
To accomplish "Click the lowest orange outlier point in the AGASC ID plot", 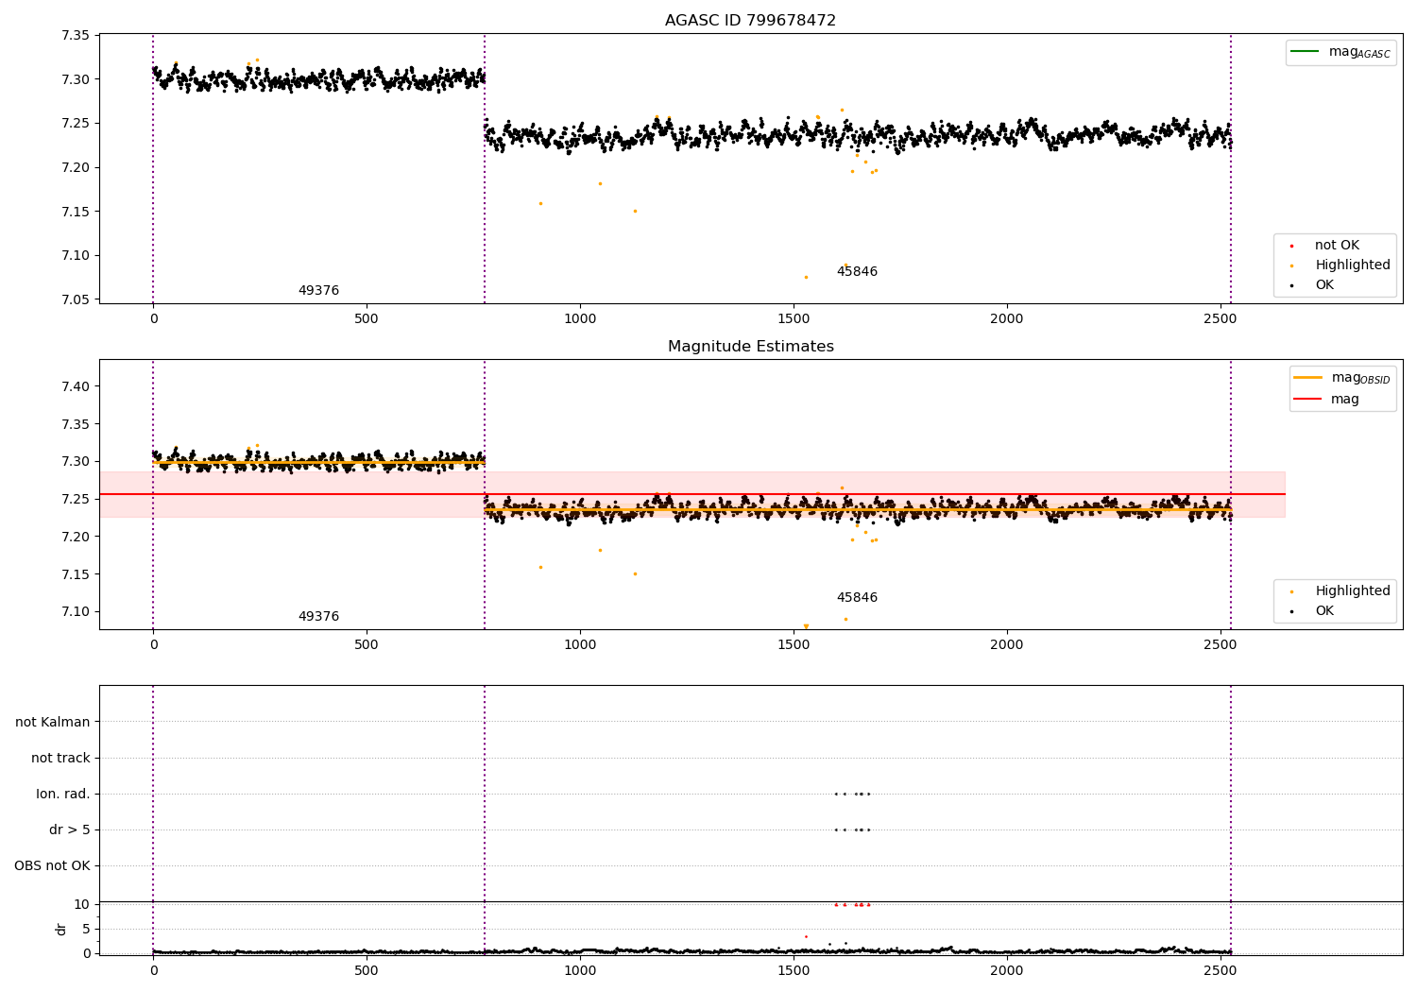I will (x=806, y=277).
